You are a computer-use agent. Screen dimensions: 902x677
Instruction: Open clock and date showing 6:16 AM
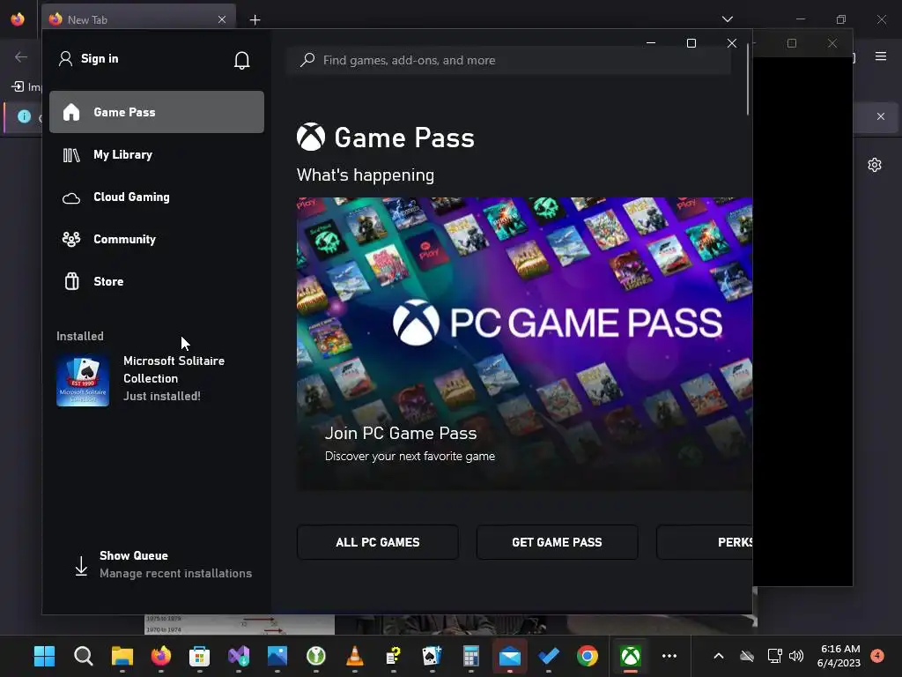839,656
